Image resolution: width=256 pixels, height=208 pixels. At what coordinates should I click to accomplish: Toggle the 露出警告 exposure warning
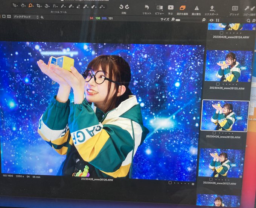(197, 8)
